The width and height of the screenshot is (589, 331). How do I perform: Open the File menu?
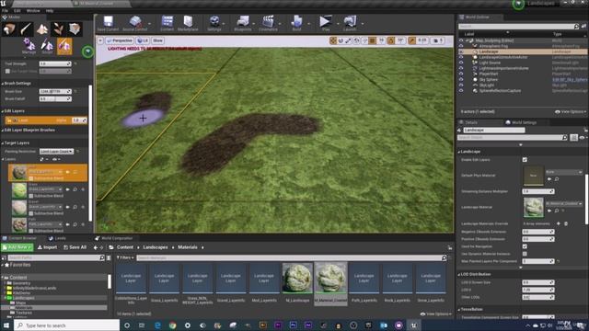(5, 10)
